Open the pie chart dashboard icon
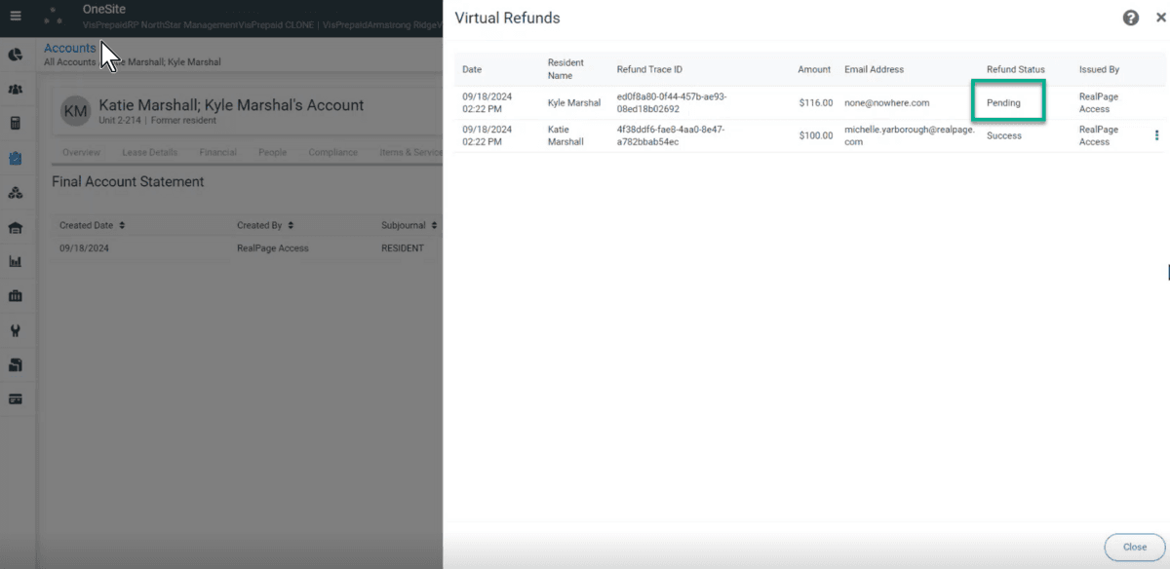The width and height of the screenshot is (1170, 569). 16,55
